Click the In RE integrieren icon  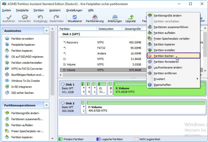[7, 87]
